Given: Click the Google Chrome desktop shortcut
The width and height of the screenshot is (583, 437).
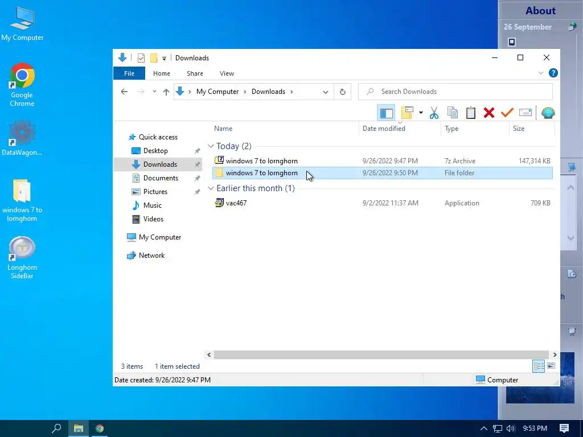Looking at the screenshot, I should tap(22, 85).
